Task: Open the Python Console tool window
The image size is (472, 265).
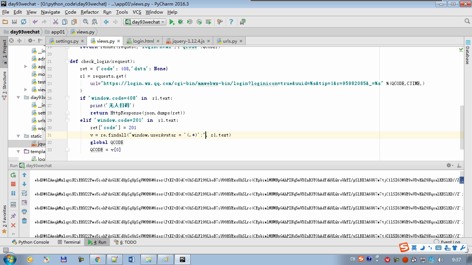Action: 30,242
